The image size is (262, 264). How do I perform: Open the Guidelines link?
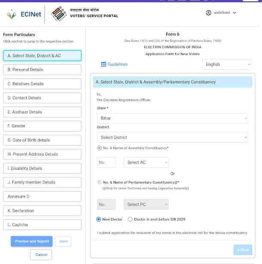tap(117, 64)
